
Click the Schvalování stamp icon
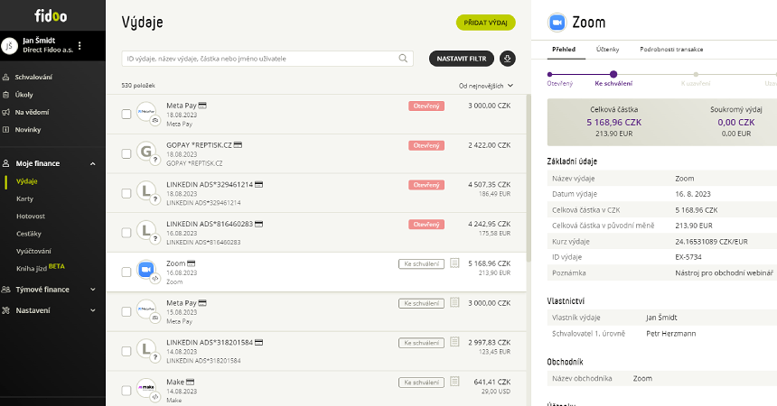(x=6, y=78)
